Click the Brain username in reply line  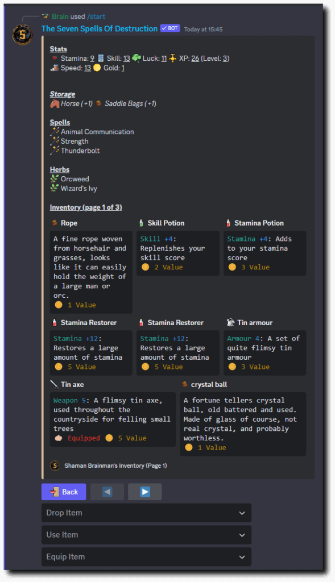60,16
